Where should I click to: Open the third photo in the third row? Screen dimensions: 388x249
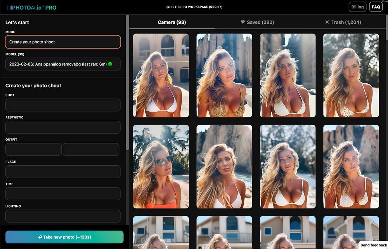click(x=288, y=232)
